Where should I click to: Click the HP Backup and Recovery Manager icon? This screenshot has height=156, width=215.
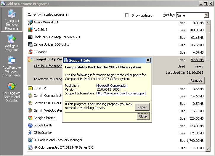pos(30,140)
